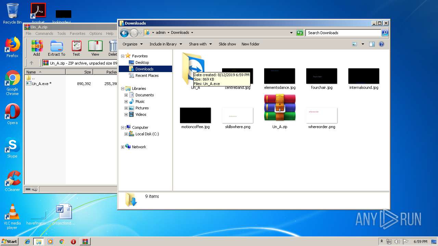Click the New folder button

click(x=250, y=44)
